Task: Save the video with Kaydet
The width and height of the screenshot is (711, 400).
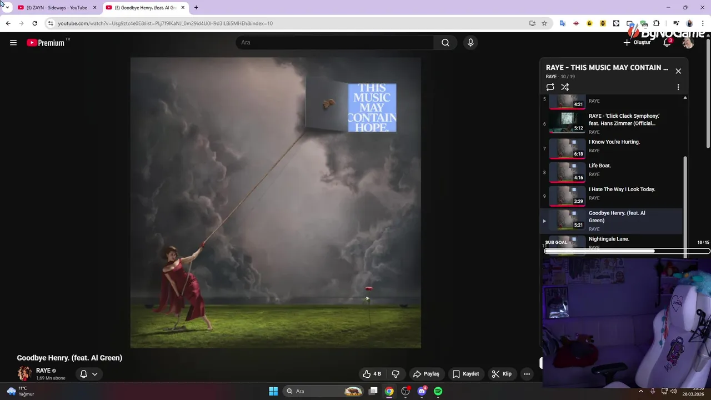Action: click(x=465, y=374)
